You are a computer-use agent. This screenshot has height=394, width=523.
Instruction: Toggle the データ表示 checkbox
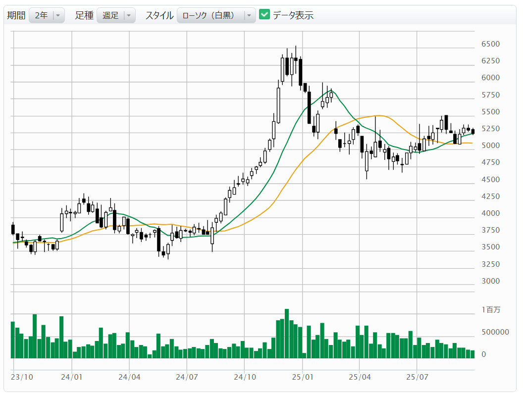pos(264,15)
